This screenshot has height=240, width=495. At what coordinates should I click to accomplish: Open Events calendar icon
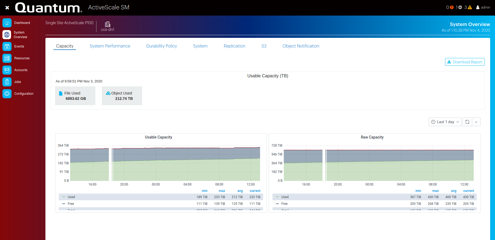pyautogui.click(x=7, y=46)
